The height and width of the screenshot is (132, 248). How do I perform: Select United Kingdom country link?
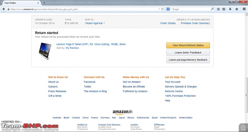(x=168, y=118)
